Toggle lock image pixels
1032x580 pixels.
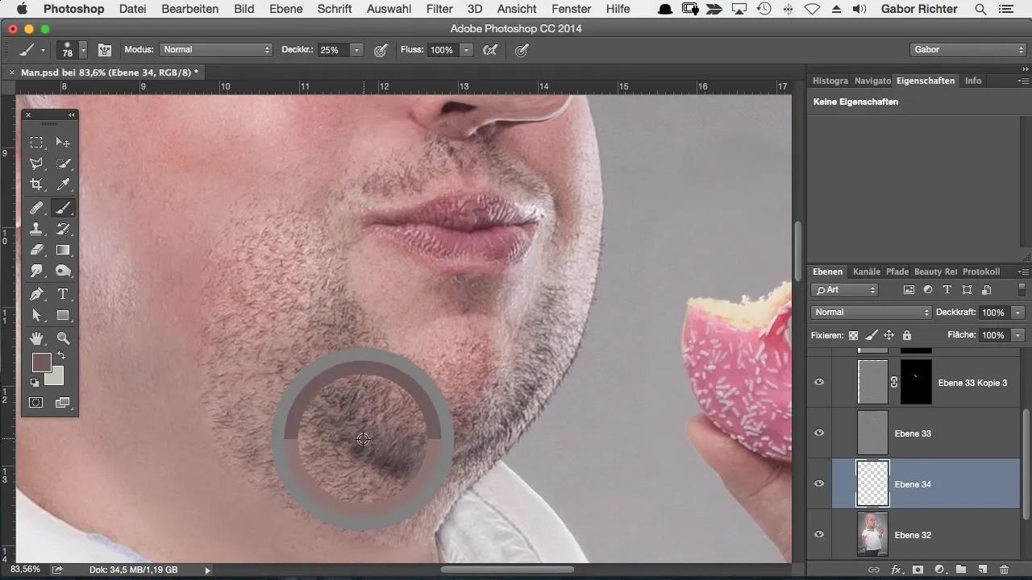click(871, 335)
